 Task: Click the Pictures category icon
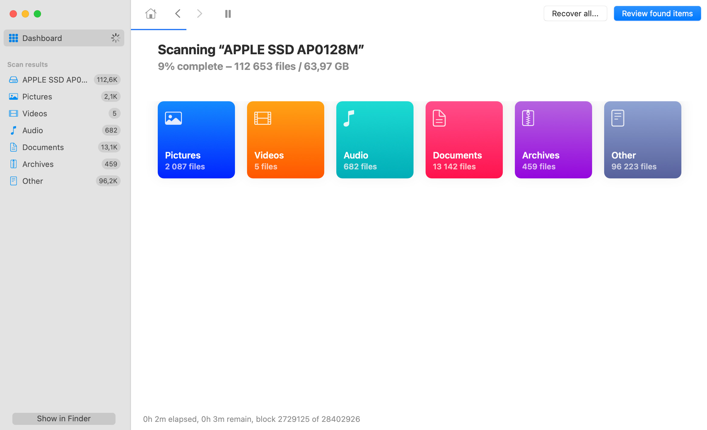point(173,118)
